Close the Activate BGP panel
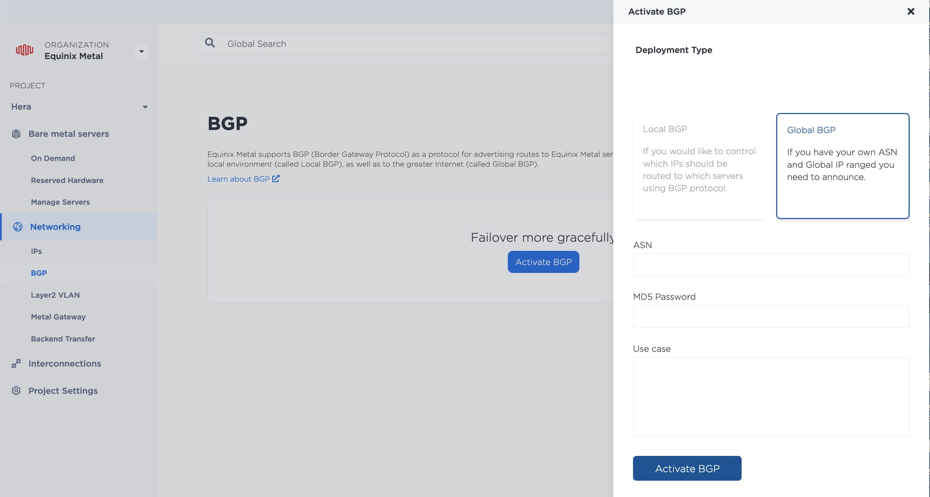The width and height of the screenshot is (930, 497). click(x=911, y=12)
